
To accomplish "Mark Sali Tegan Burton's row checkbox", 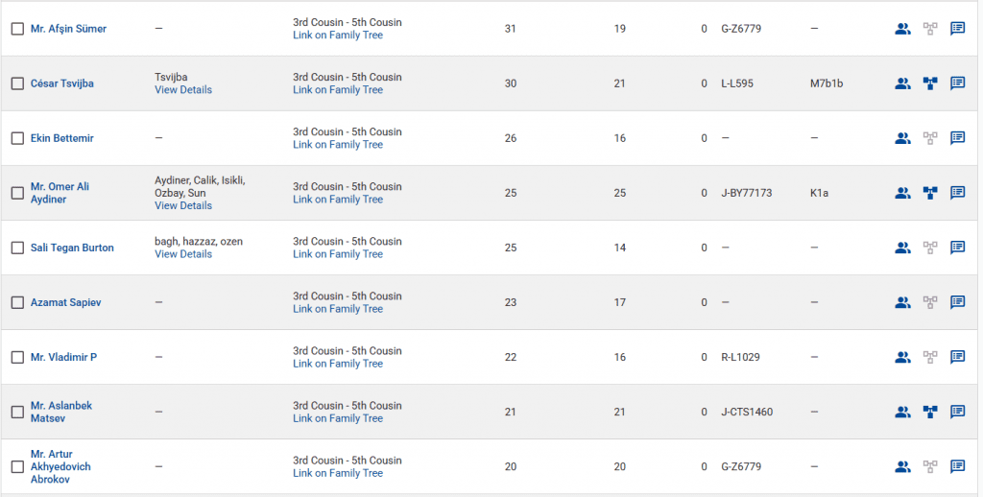I will tap(17, 248).
